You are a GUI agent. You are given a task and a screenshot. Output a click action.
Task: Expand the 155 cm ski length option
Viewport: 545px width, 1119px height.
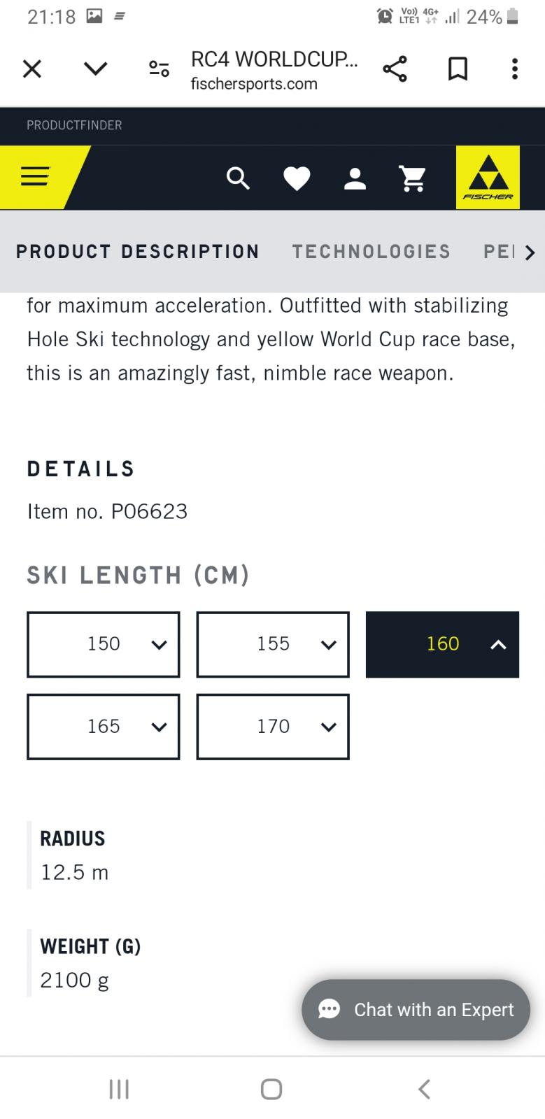click(x=273, y=644)
